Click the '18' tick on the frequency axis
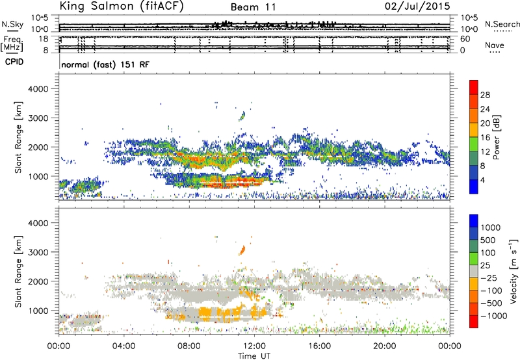 [x=44, y=39]
